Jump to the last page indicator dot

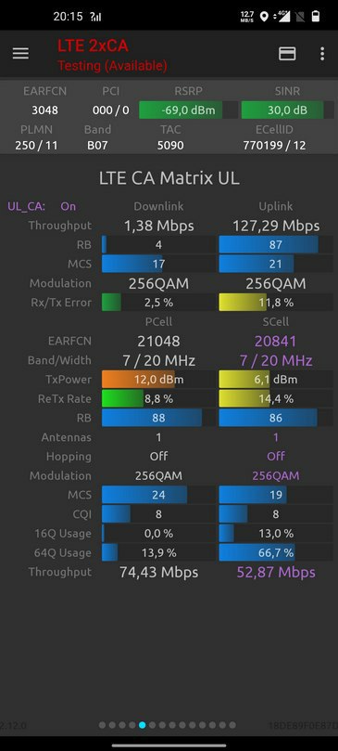coord(232,725)
